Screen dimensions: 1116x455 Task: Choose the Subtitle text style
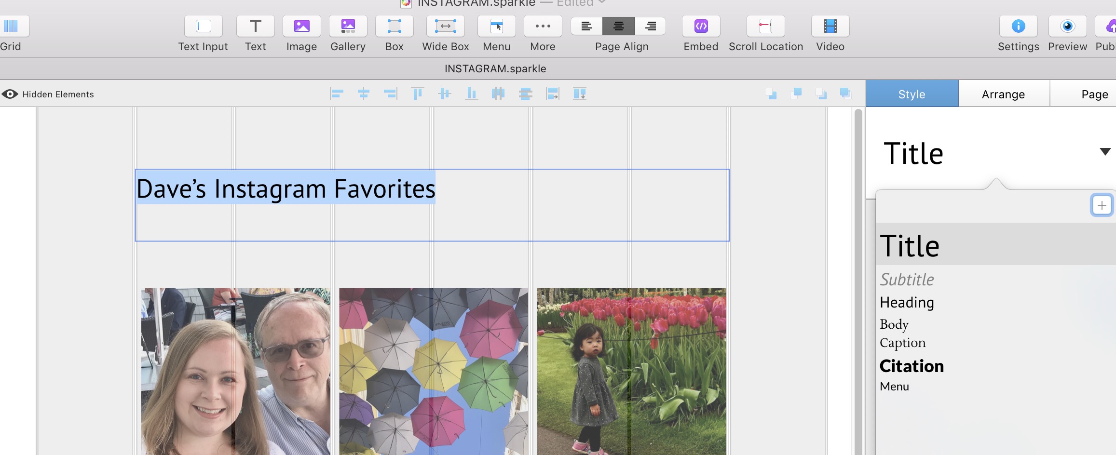coord(907,280)
